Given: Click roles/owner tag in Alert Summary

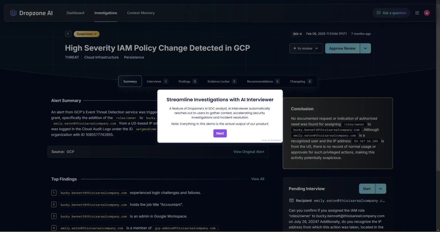Looking at the screenshot, I should coord(126,118).
